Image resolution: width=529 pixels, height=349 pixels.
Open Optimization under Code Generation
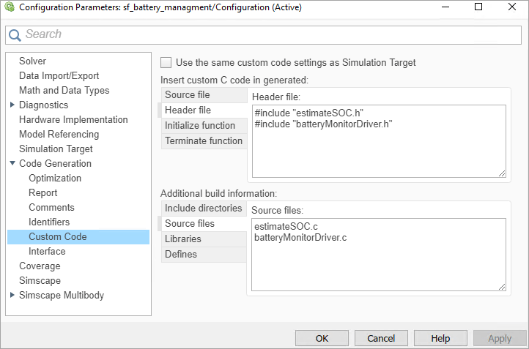coord(55,179)
